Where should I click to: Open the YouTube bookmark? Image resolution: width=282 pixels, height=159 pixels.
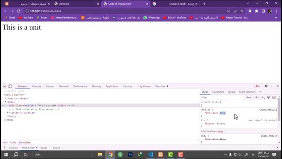click(x=26, y=18)
